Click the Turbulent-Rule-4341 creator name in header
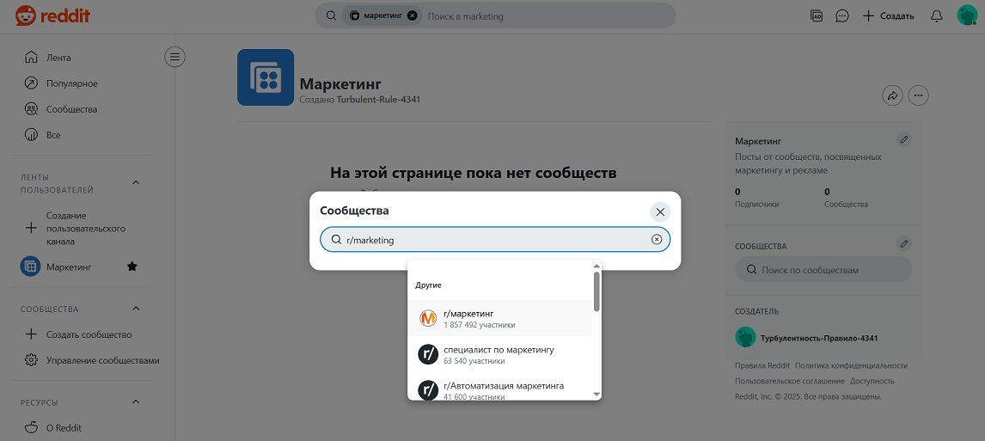Viewport: 985px width, 441px height. pos(378,99)
